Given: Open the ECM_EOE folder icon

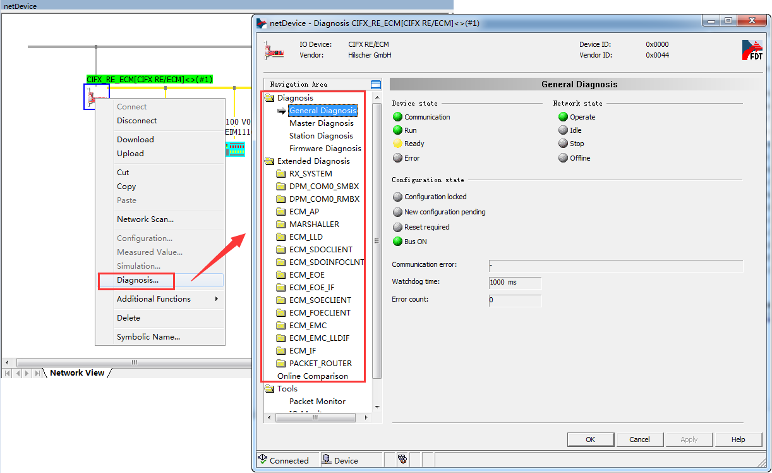Looking at the screenshot, I should [281, 275].
